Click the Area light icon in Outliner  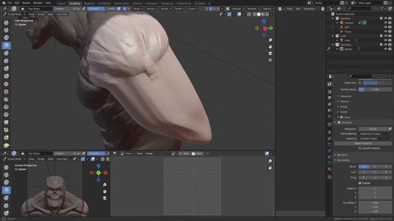(x=342, y=40)
